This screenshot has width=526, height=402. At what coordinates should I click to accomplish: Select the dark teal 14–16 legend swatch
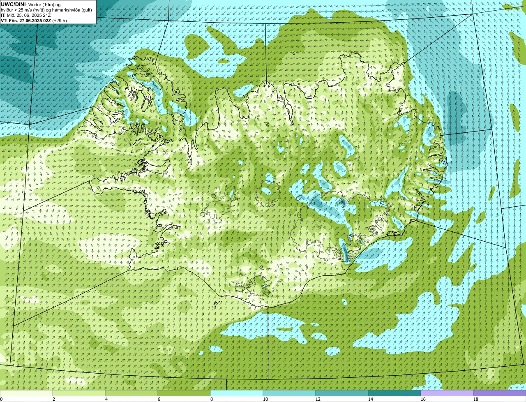pos(394,393)
